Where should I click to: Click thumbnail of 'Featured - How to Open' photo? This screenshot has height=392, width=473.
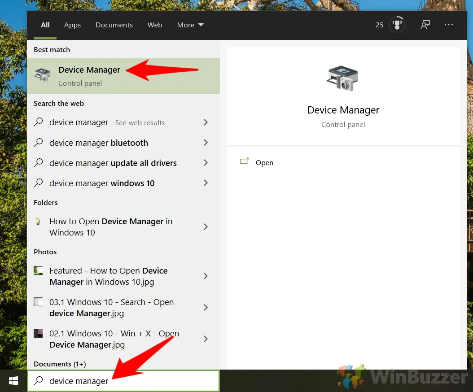(x=38, y=270)
